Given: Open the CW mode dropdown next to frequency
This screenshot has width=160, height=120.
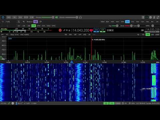Looking at the screenshot, I should click(102, 30).
